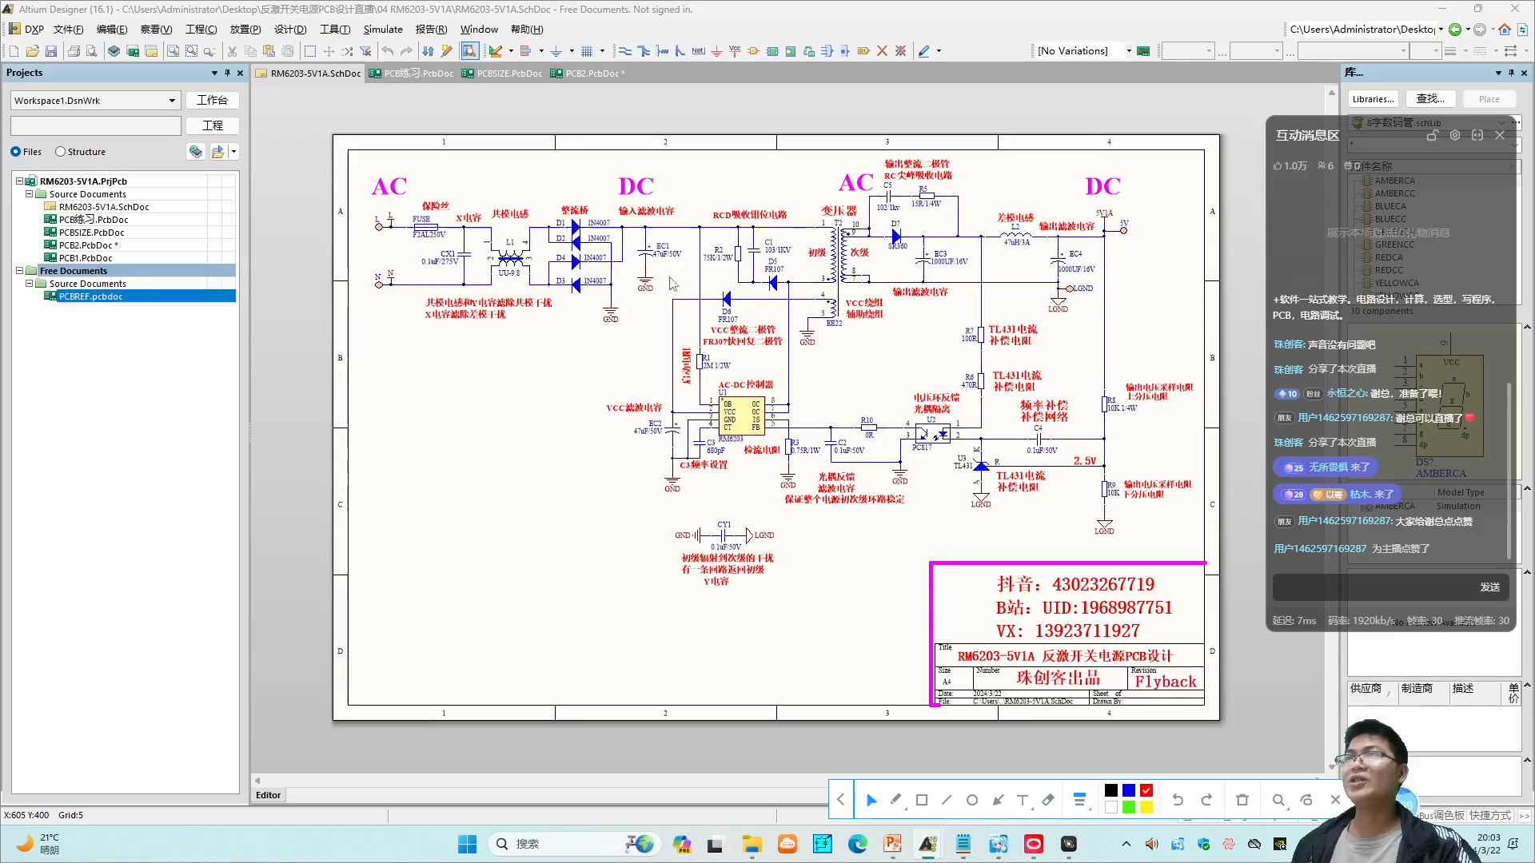Click the GND power port icon
The height and width of the screenshot is (863, 1535).
[716, 51]
